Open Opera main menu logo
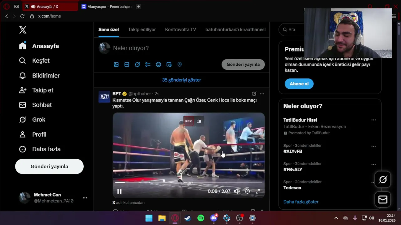Viewport: 401px width, 225px height. point(7,7)
